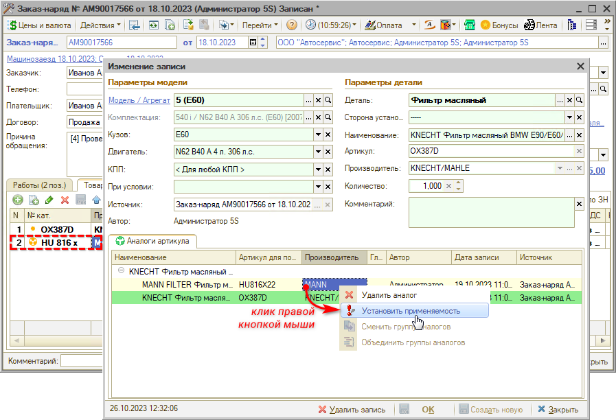Sort by Производитель column header

(x=334, y=257)
